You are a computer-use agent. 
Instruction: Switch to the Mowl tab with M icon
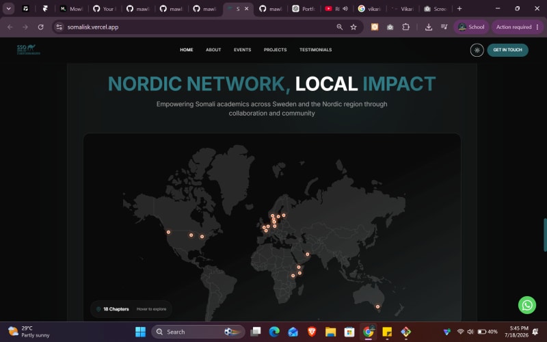click(72, 9)
